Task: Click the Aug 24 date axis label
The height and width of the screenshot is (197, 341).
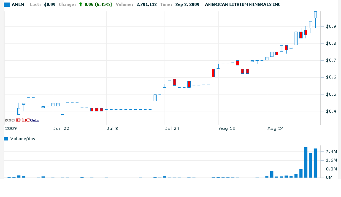Action: click(276, 129)
